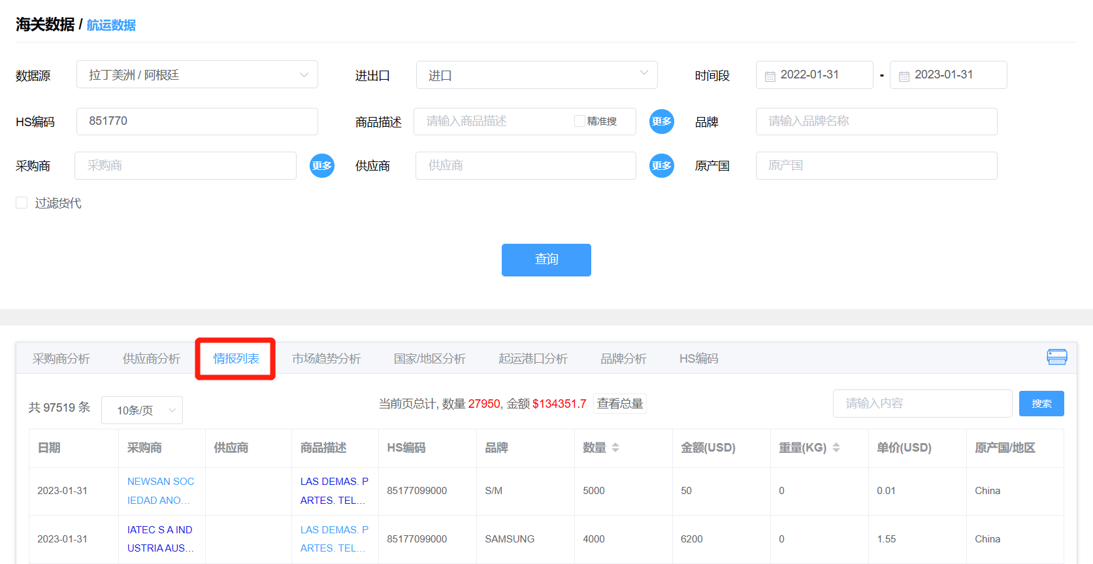Open the 数据源 dropdown 拉丁美洲 / 阿根廷
This screenshot has height=564, width=1093.
pyautogui.click(x=197, y=75)
